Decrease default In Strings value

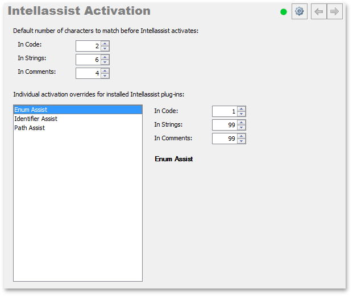point(105,62)
